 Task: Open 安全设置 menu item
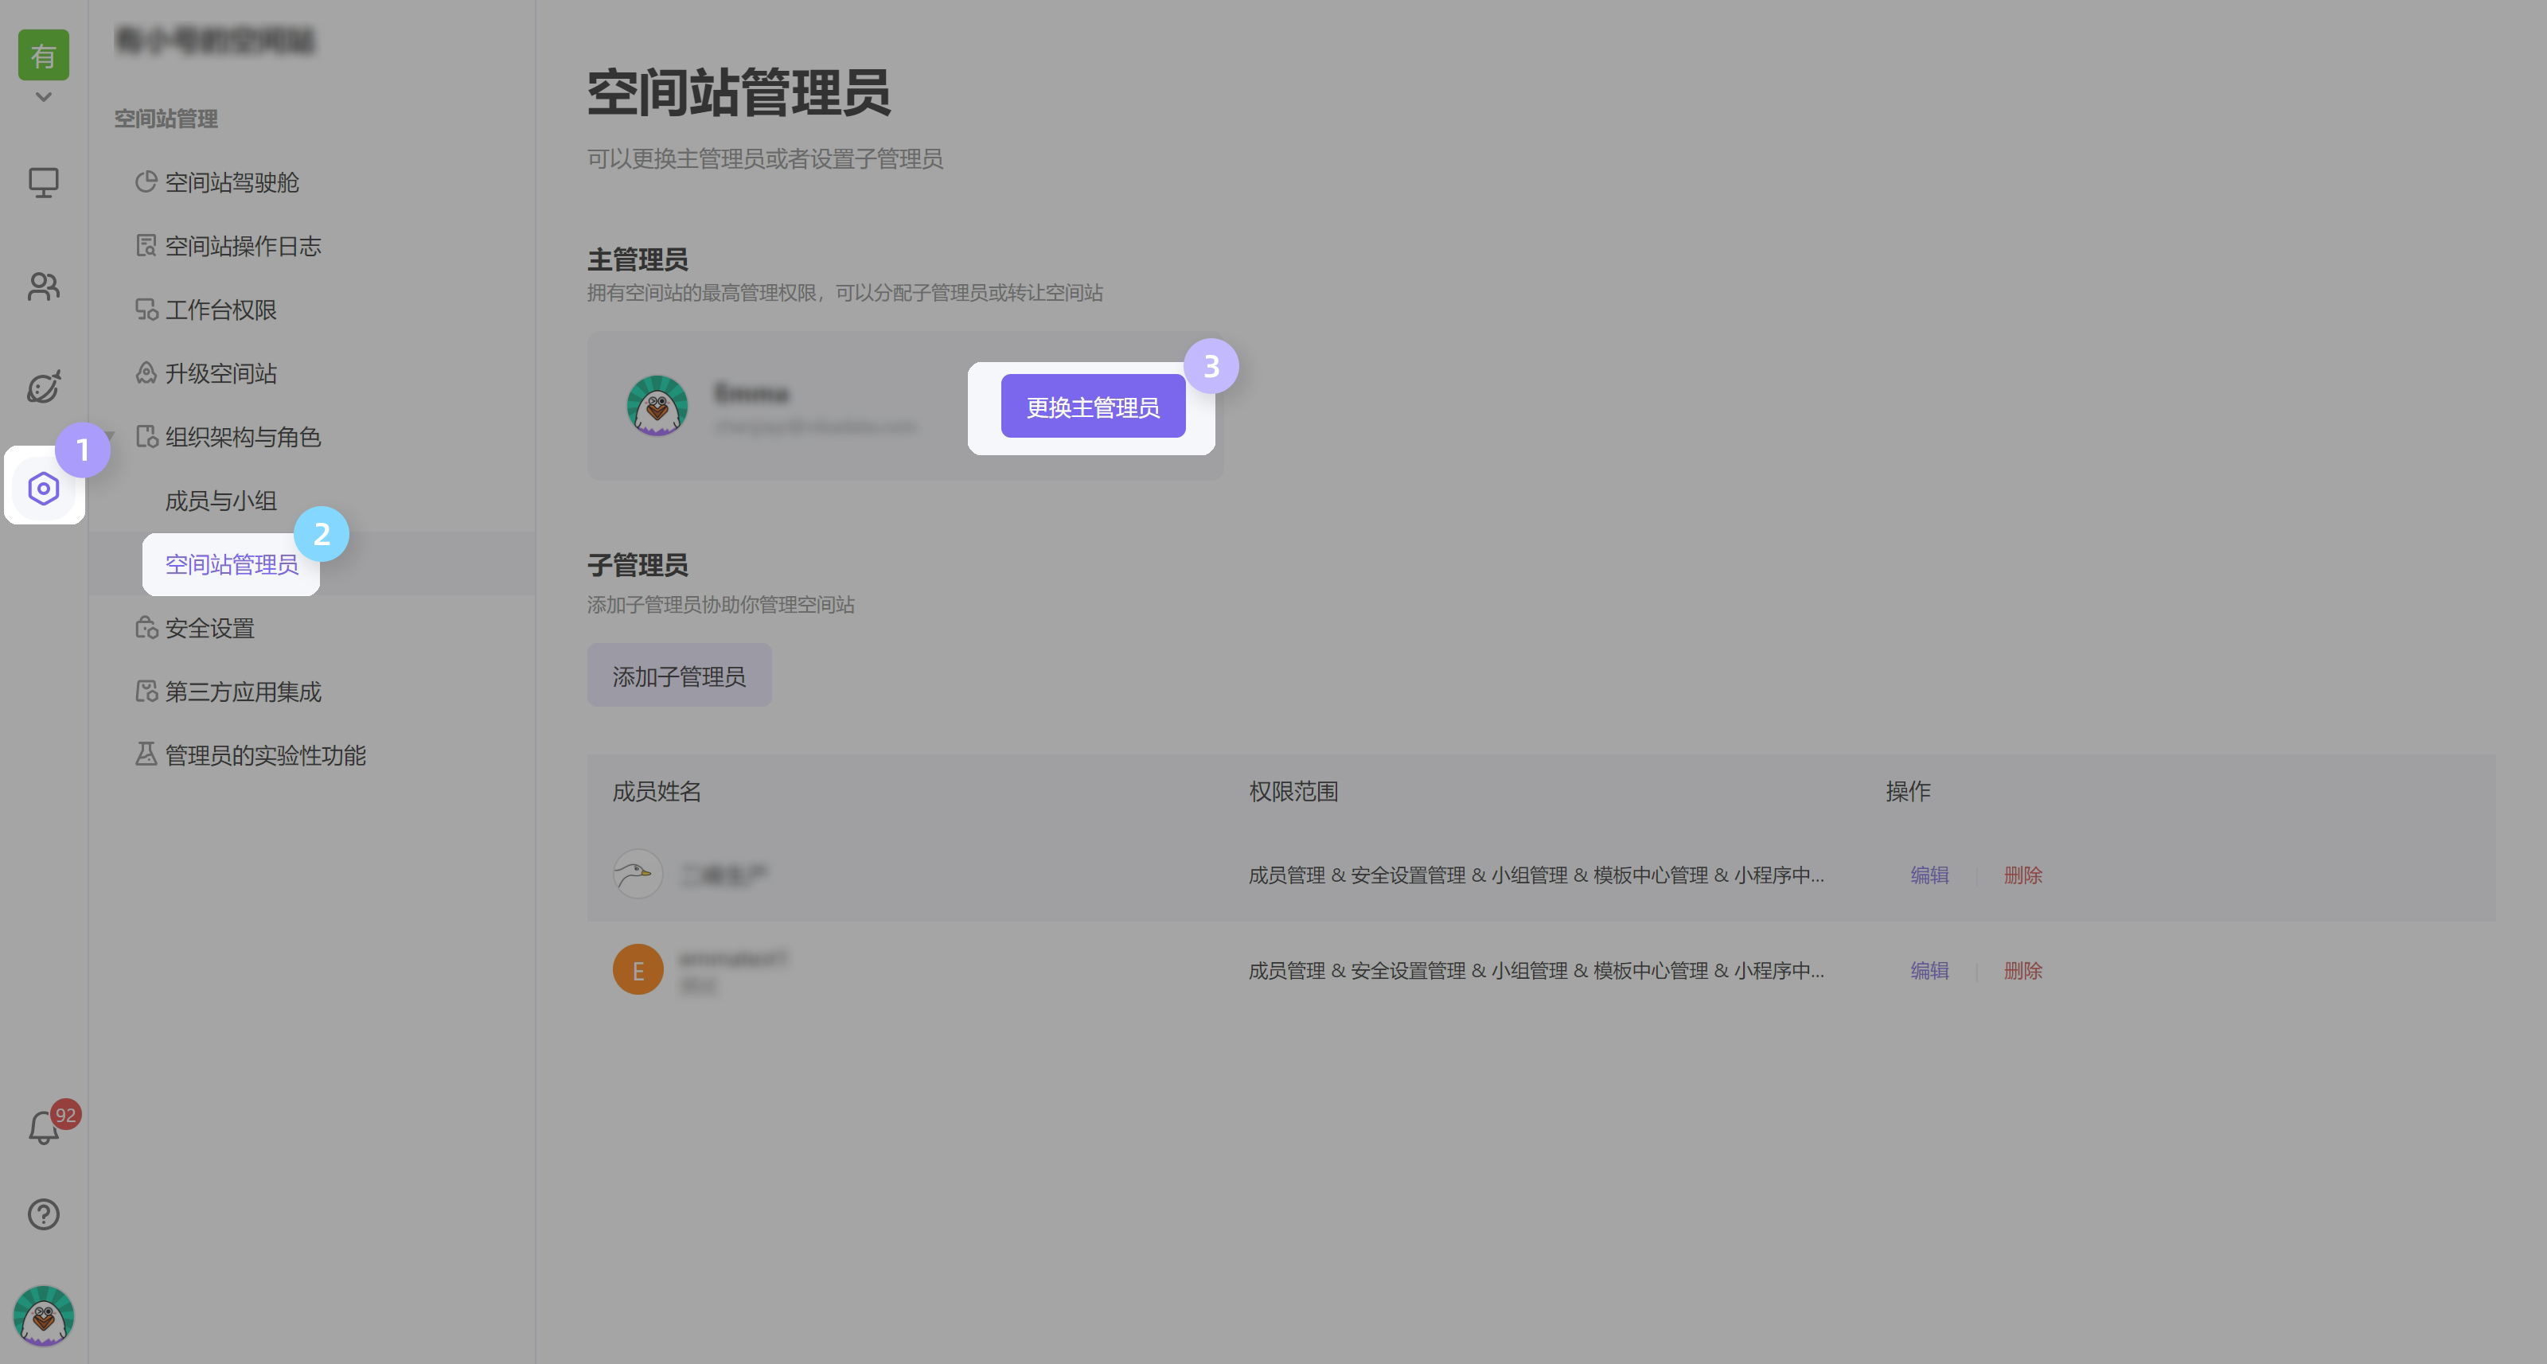point(209,629)
